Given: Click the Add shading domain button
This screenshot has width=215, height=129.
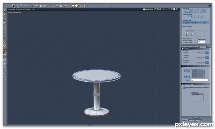Looking at the screenshot, I should pos(187,71).
